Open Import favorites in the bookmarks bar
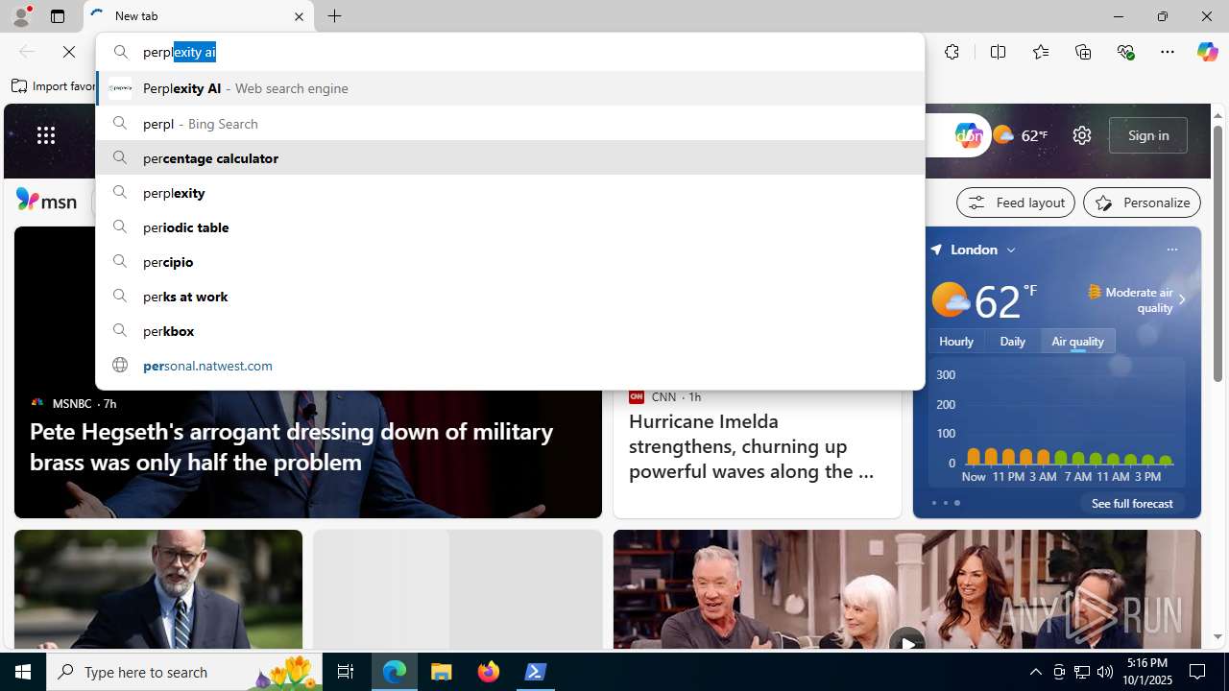This screenshot has width=1229, height=691. click(54, 86)
